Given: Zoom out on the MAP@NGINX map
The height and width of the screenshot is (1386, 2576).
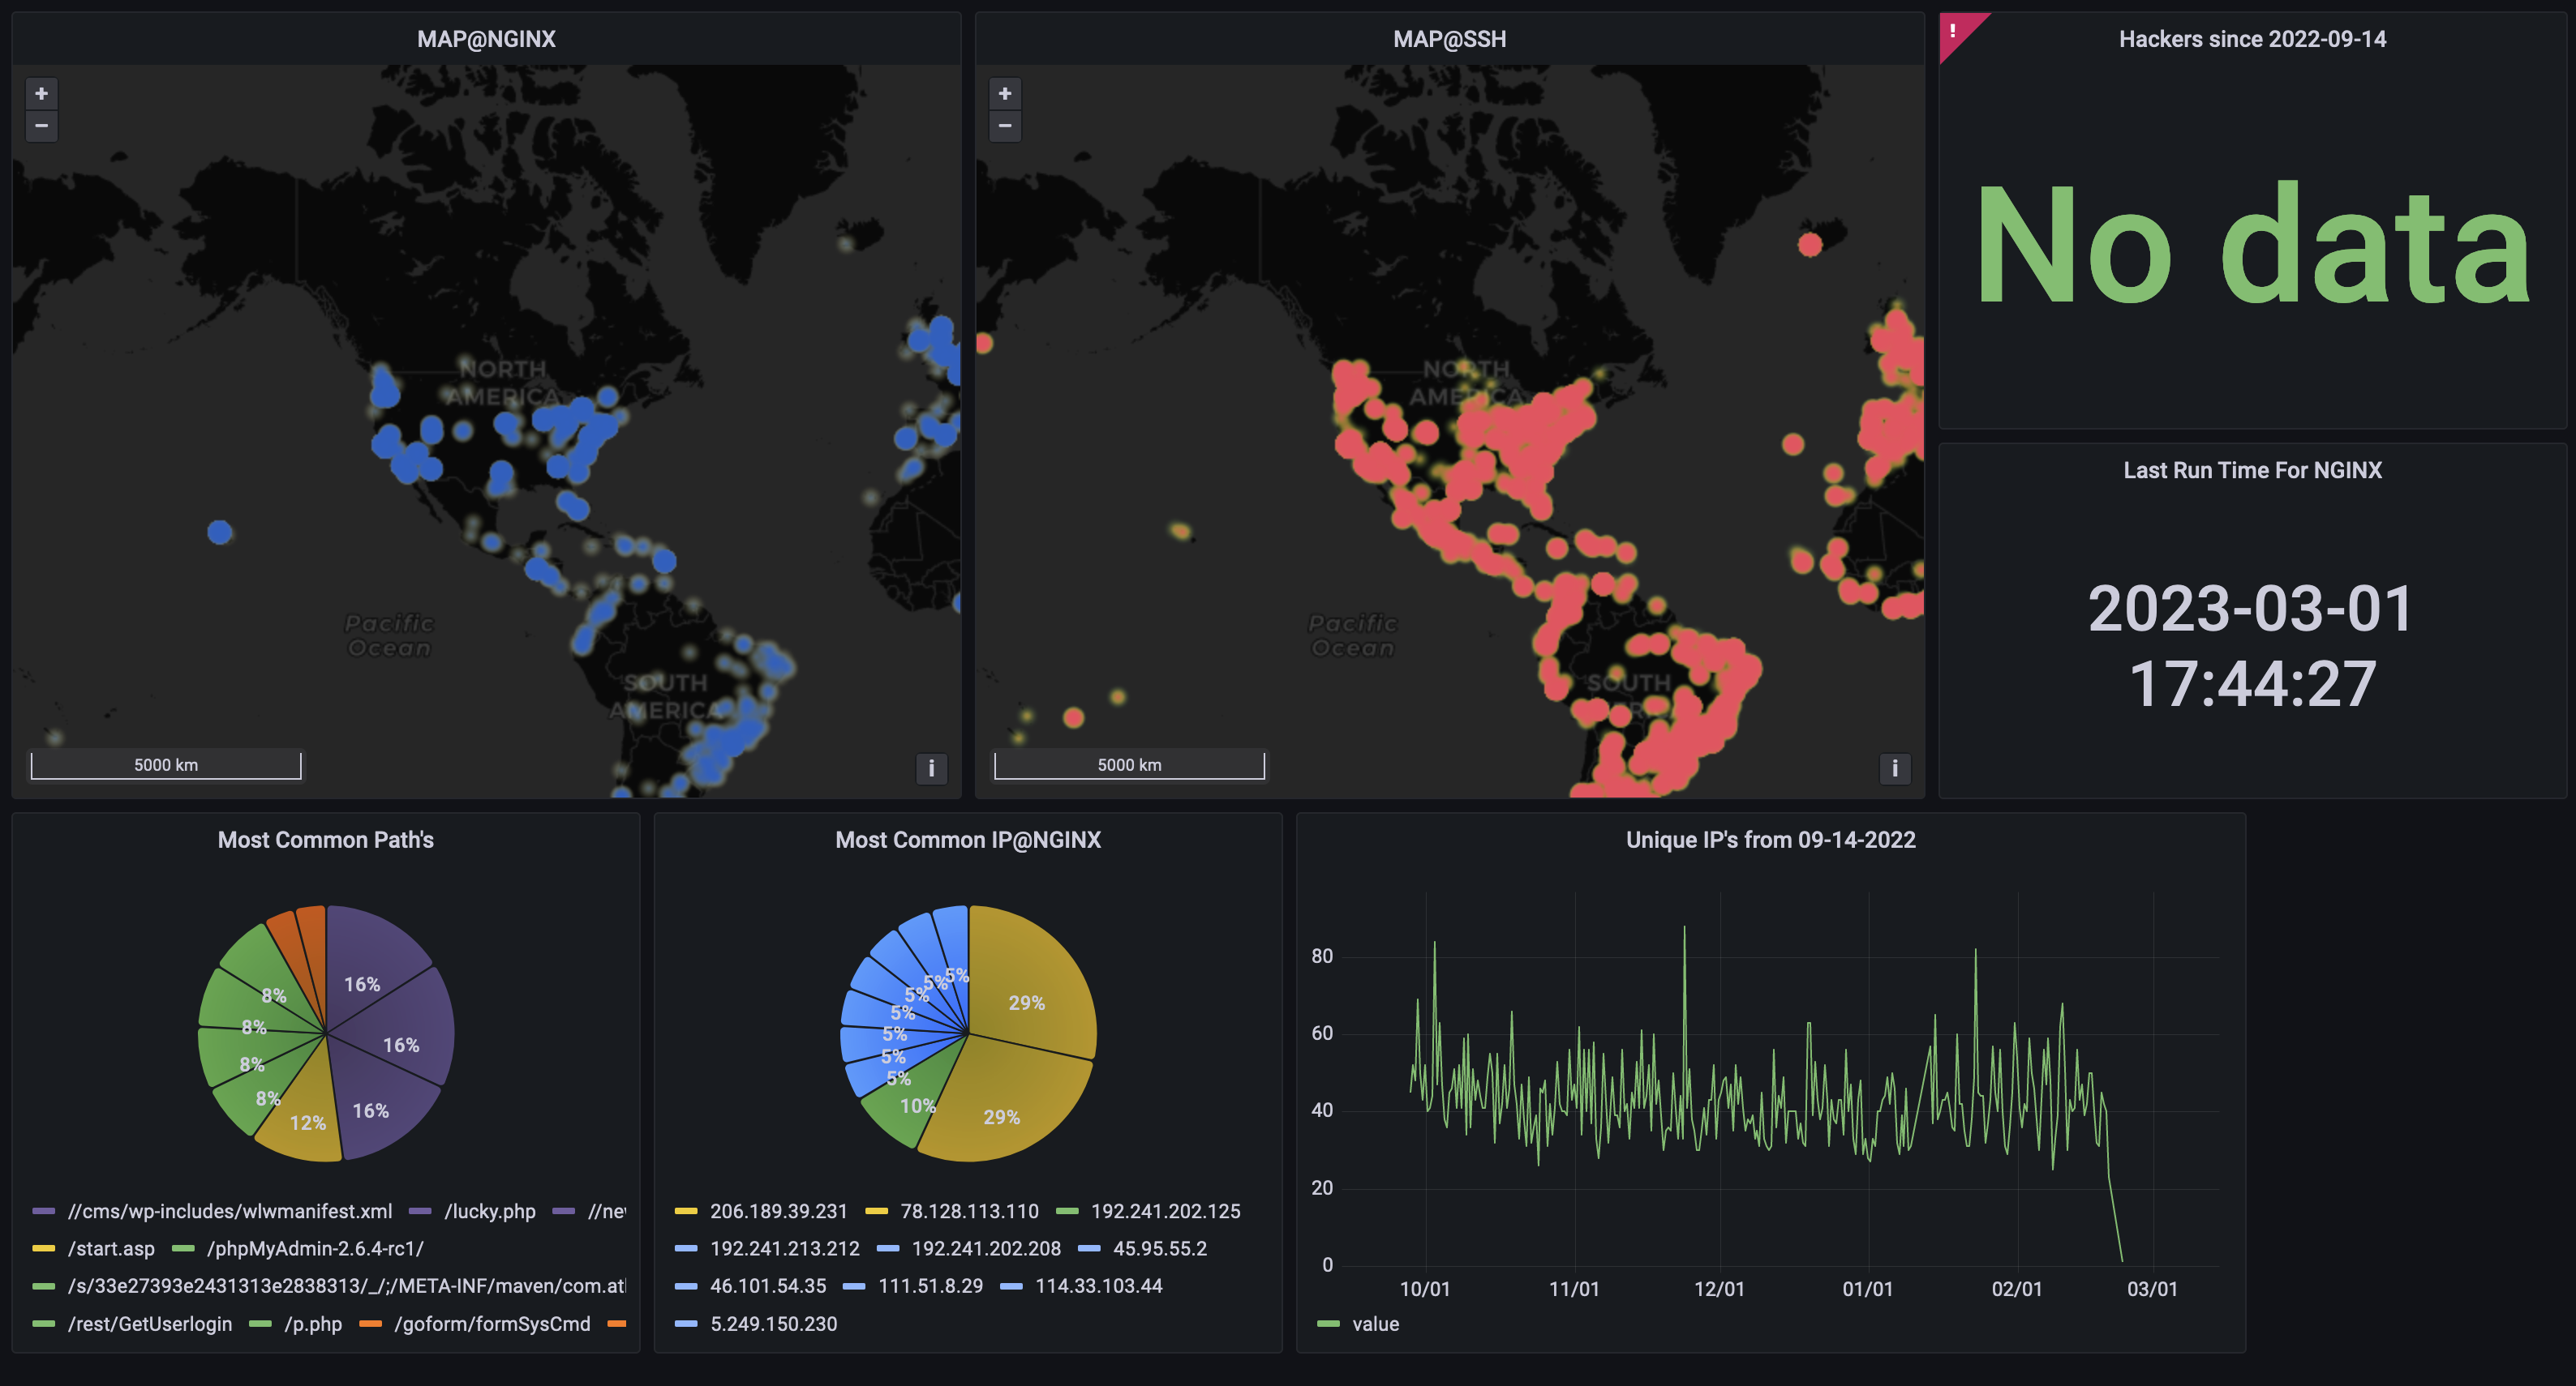Looking at the screenshot, I should (41, 126).
